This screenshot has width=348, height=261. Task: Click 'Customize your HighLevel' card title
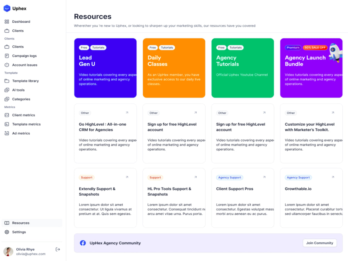click(x=310, y=127)
